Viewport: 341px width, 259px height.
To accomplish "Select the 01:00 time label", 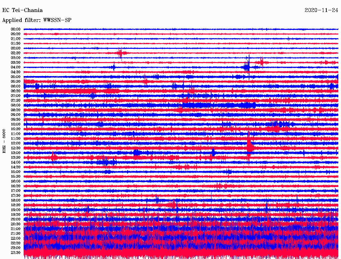I will click(x=16, y=39).
